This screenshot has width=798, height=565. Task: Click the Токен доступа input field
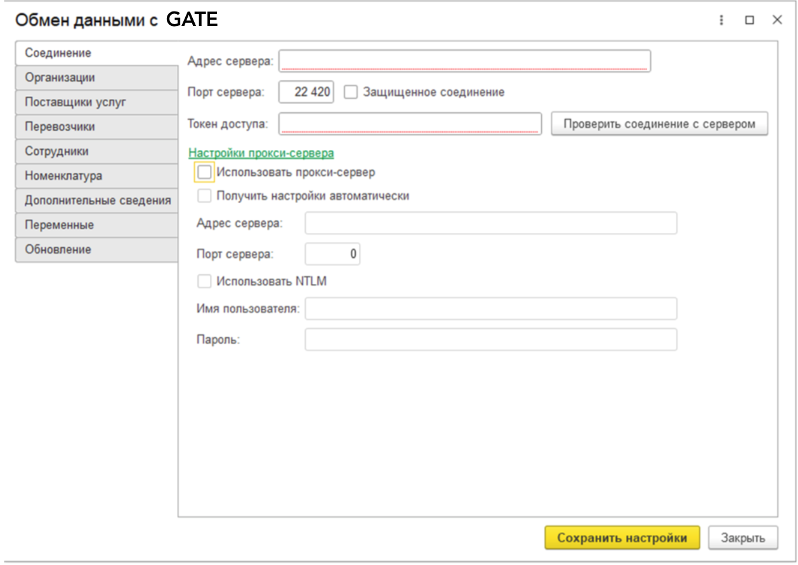click(410, 124)
